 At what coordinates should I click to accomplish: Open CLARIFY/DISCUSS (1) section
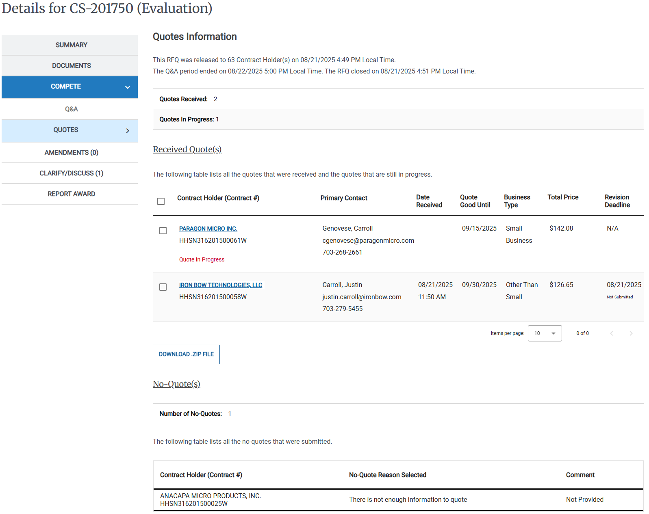(x=71, y=173)
